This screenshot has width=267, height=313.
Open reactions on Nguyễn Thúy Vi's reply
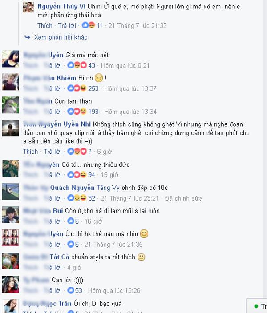pos(92,25)
